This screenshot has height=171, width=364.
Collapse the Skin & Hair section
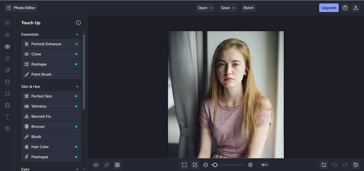(x=77, y=87)
